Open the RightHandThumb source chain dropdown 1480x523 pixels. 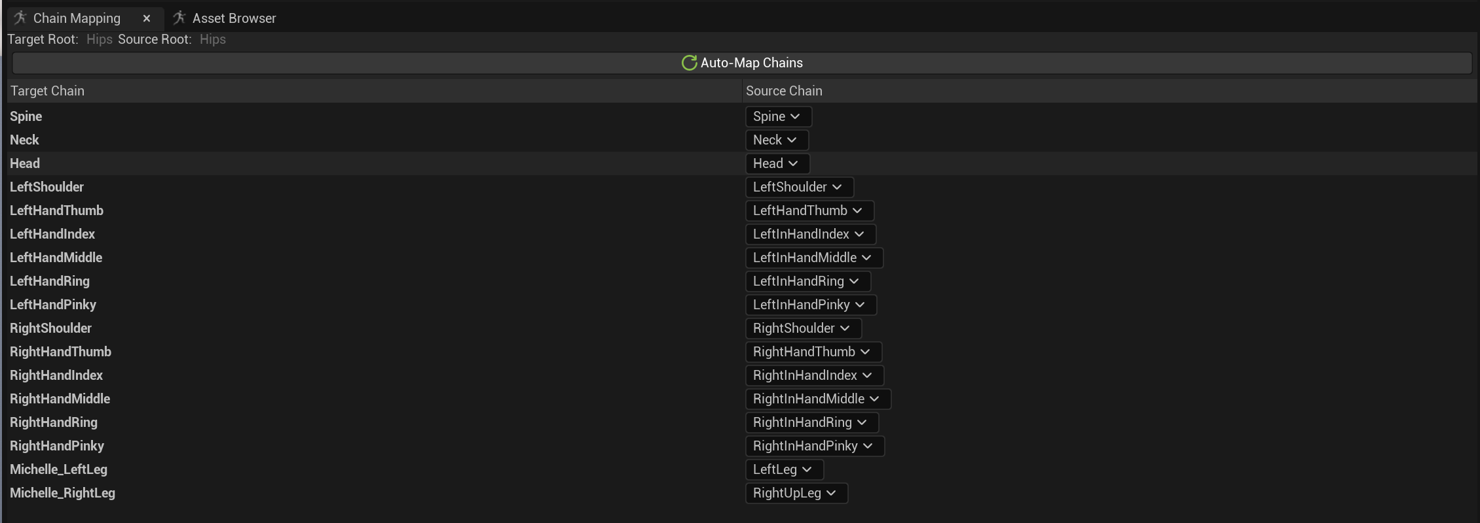[x=814, y=352]
